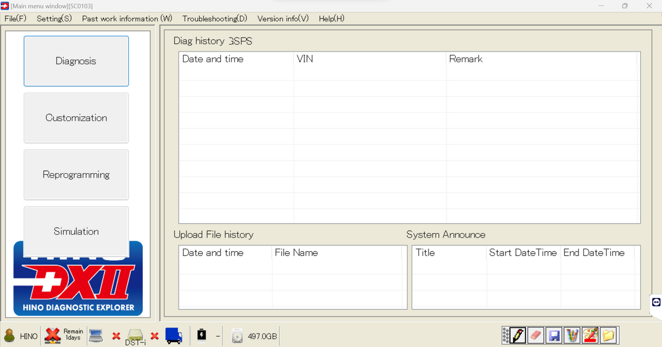Click the HINO user profile icon
The width and height of the screenshot is (662, 347).
(x=10, y=336)
